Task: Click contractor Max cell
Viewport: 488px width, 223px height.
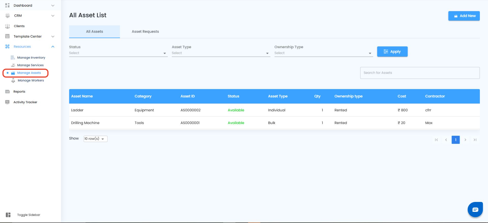Action: pos(429,123)
